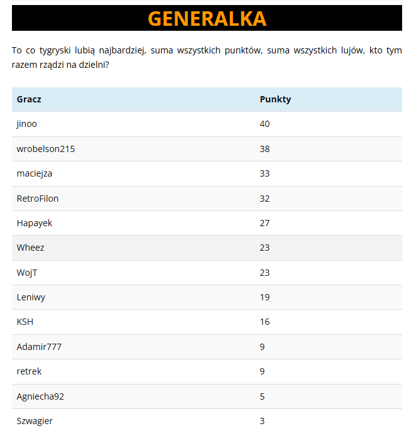404x431 pixels.
Task: Click the score 38 for wrobelson215
Action: (x=265, y=149)
